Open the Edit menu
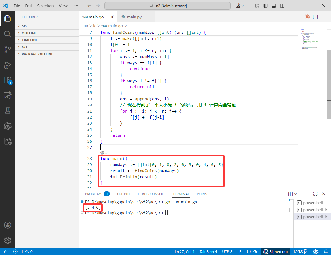Screen dimensions: 331x255 click(28, 6)
